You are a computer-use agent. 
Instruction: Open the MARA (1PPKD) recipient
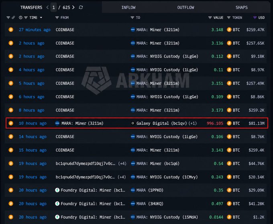150,190
